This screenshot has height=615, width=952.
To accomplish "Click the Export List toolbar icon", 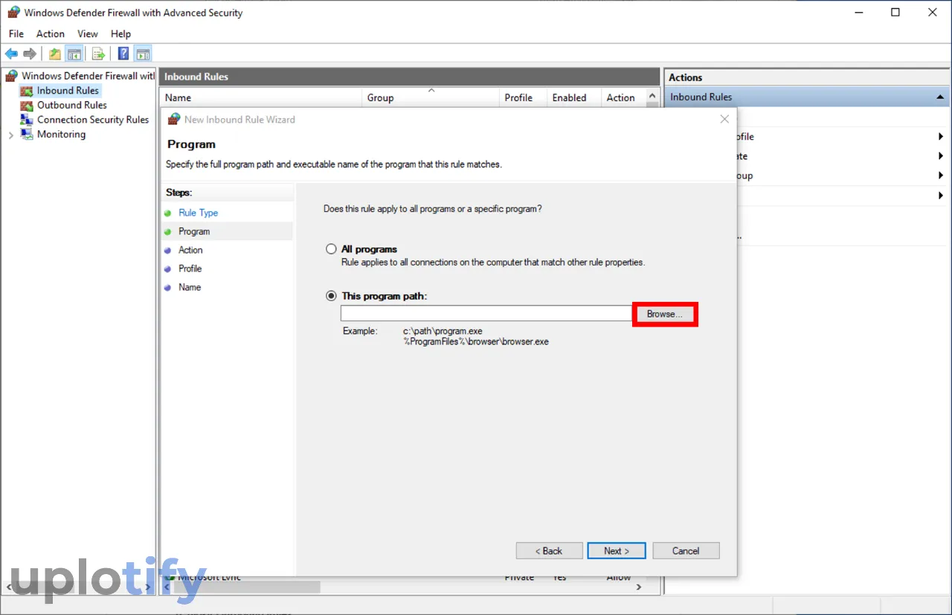I will pyautogui.click(x=97, y=54).
